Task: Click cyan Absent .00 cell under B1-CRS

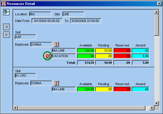Action: (140, 89)
